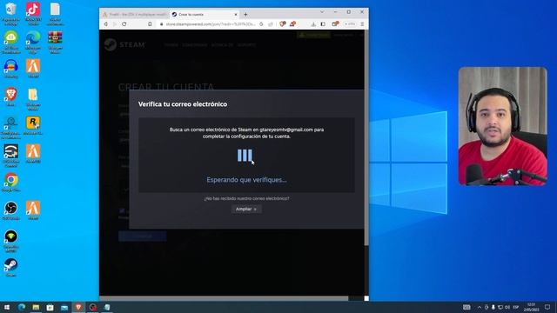
Task: Open File Explorer from the taskbar
Action: click(x=36, y=307)
